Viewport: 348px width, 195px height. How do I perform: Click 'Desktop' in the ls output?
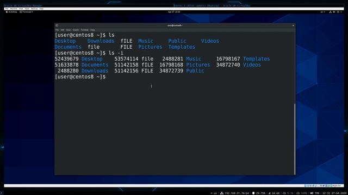coord(65,41)
